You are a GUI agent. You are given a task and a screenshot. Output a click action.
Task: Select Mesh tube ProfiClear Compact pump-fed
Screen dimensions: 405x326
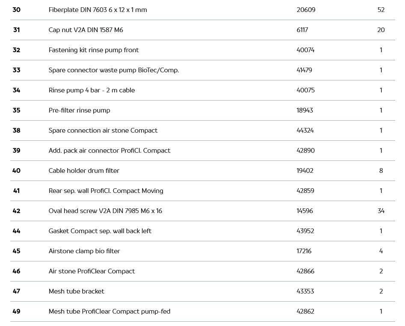(x=109, y=311)
